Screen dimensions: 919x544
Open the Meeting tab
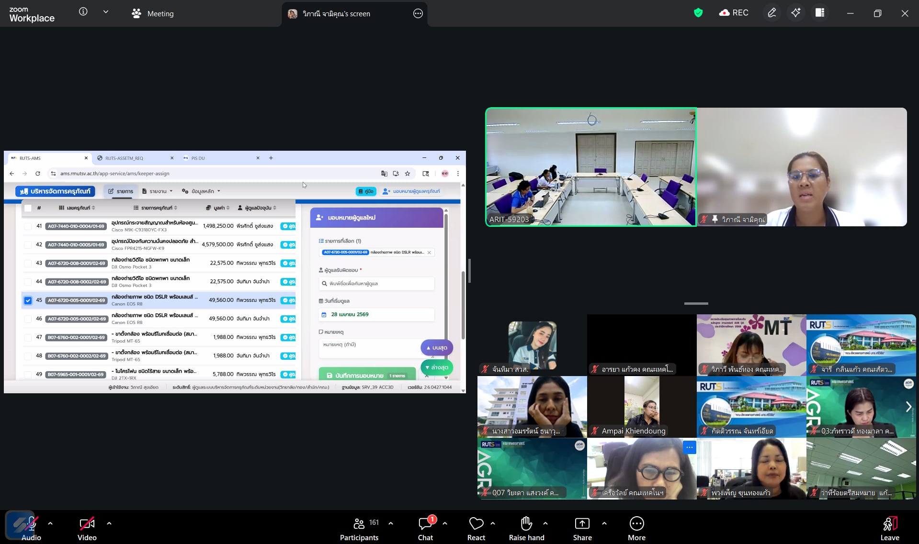pyautogui.click(x=153, y=13)
